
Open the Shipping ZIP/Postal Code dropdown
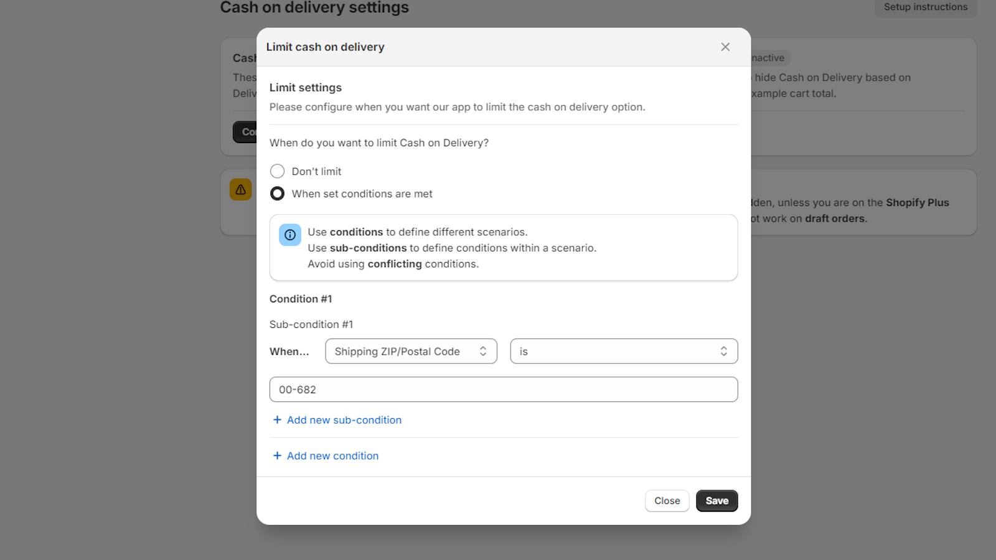pos(411,352)
